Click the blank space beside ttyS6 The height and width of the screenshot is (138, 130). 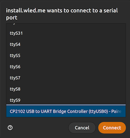point(73,67)
